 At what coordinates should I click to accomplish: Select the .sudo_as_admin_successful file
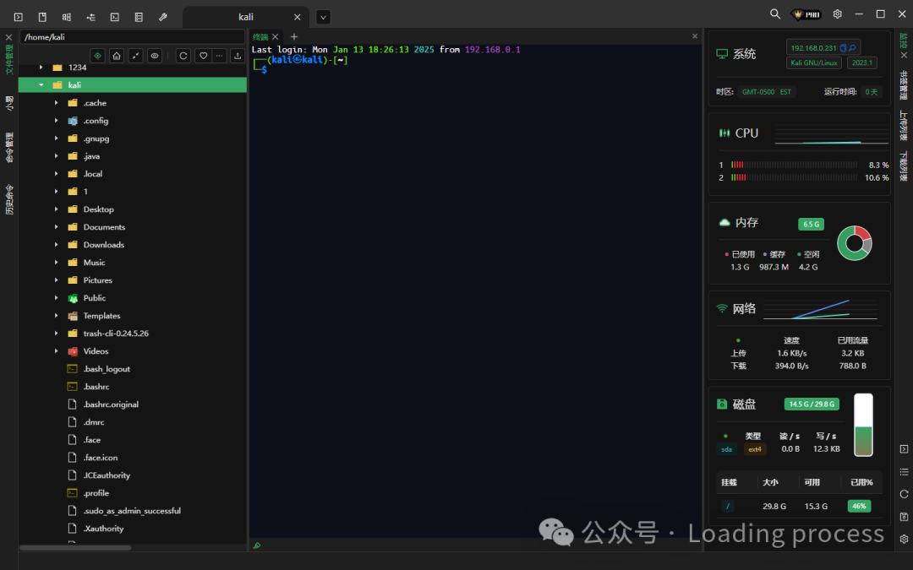133,511
